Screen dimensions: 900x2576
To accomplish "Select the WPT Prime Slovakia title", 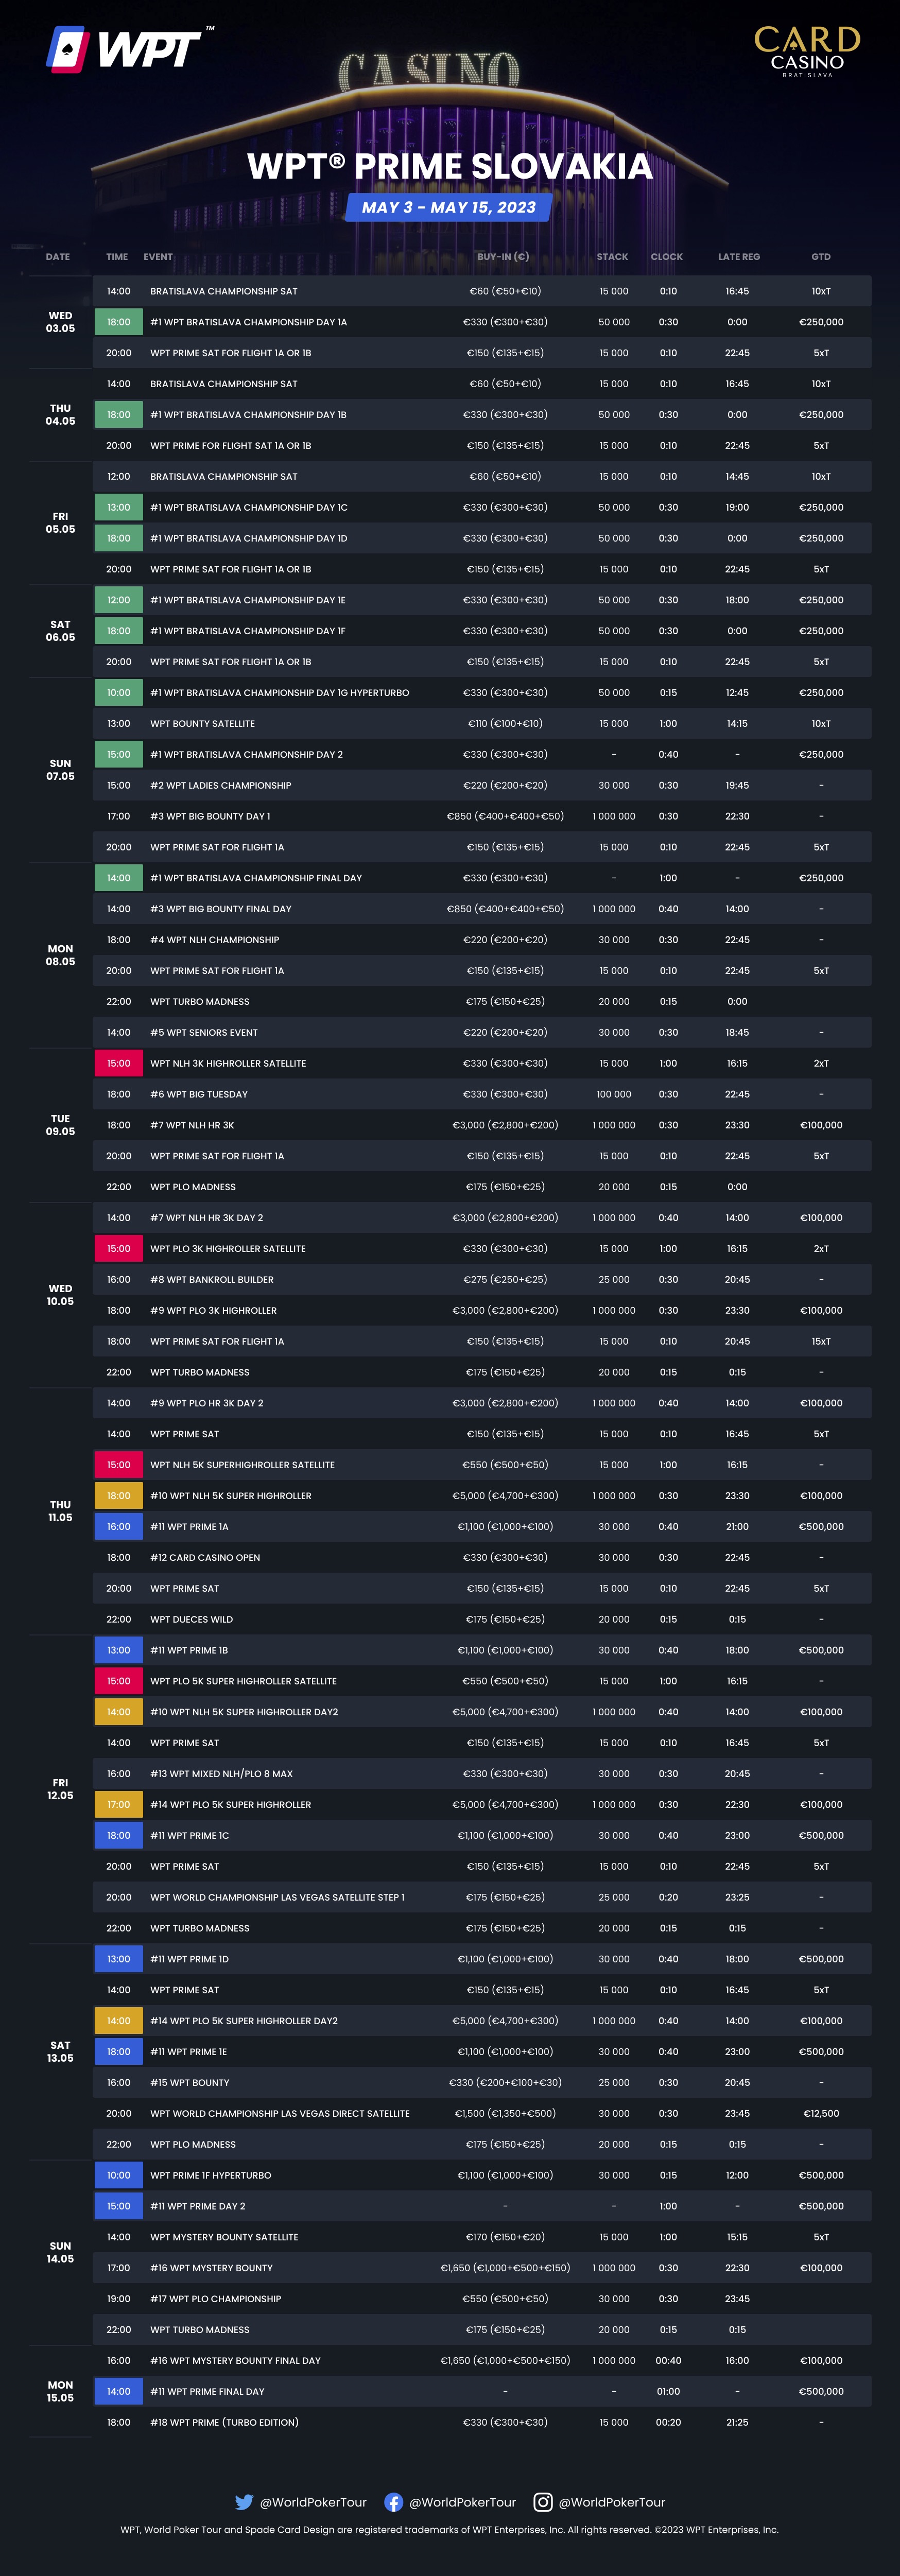I will coord(450,166).
